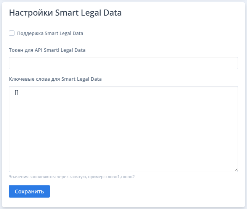This screenshot has width=247, height=209.
Task: Click the hint "Значения заполняются через запятую"
Action: click(x=48, y=177)
